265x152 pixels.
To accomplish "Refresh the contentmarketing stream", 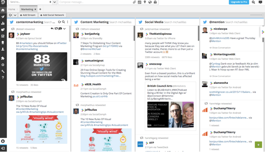I will tap(59, 22).
